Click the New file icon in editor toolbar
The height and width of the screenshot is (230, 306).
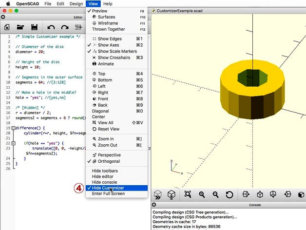pyautogui.click(x=7, y=27)
